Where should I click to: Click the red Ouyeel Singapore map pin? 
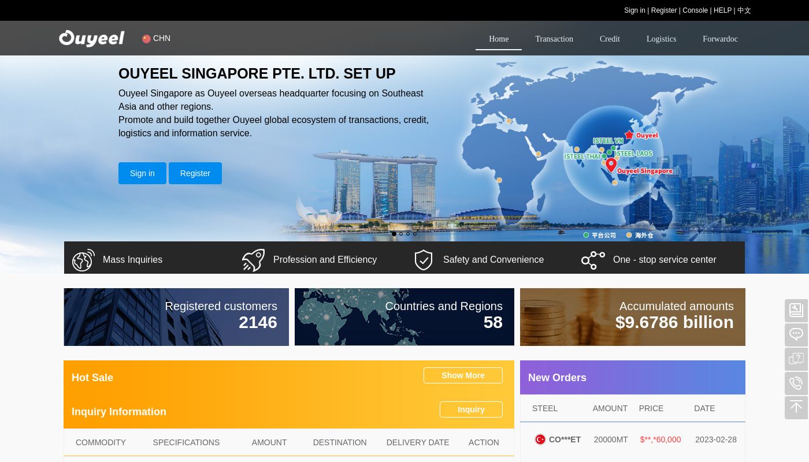(x=611, y=165)
